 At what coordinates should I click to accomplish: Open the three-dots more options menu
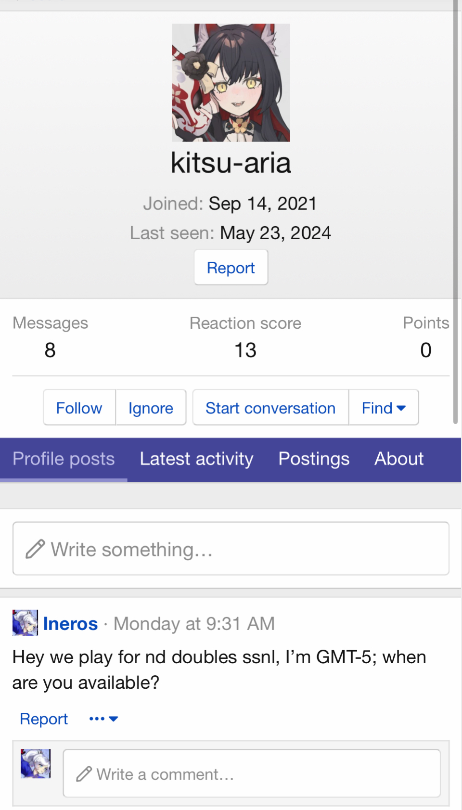tap(103, 719)
